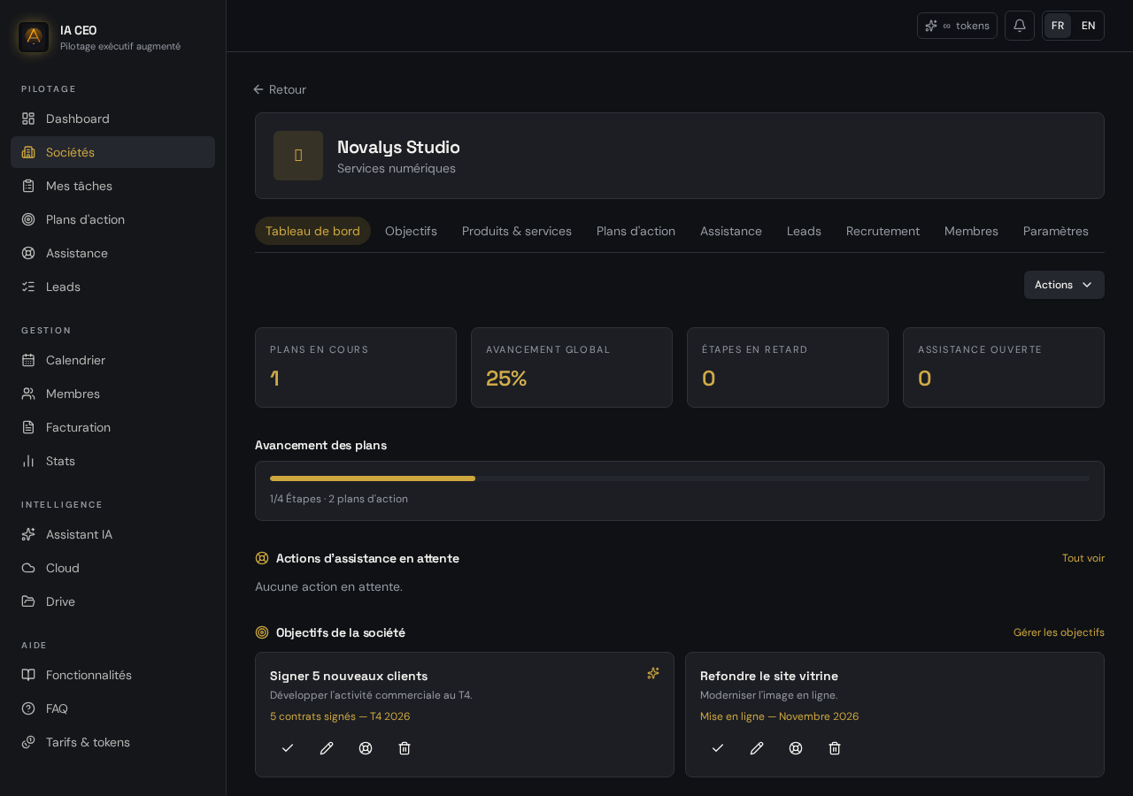Delete the "Refondre le site vitrine" objective
This screenshot has height=796, width=1133.
pos(835,748)
